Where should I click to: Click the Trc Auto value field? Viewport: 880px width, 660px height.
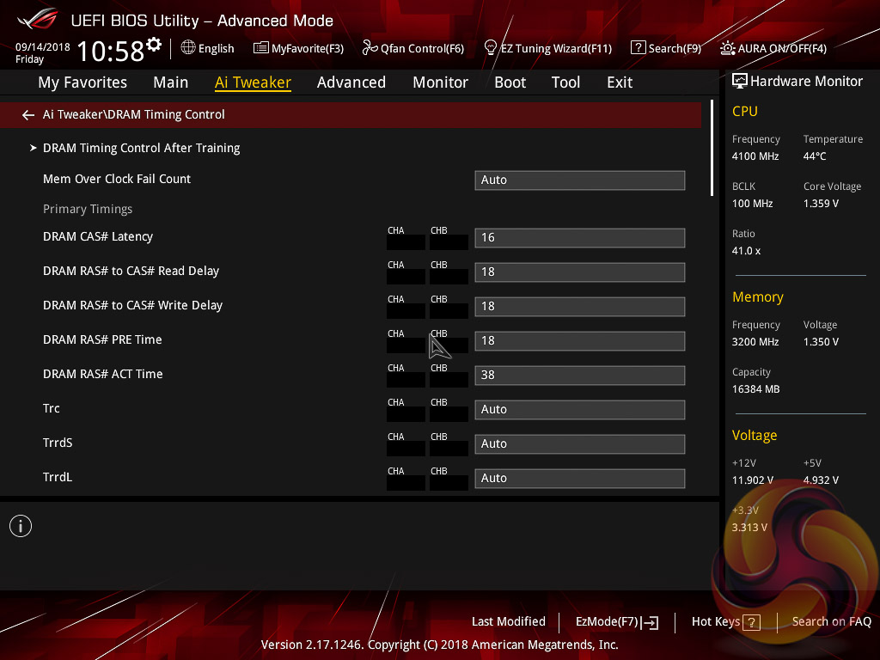click(580, 410)
